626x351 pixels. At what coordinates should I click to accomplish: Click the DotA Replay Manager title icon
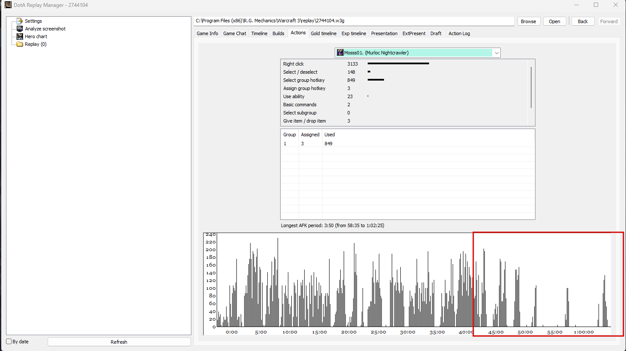click(8, 5)
